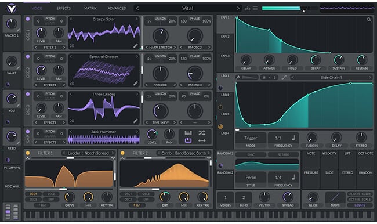This screenshot has height=224, width=377.
Task: Open HARM STRETCH spectral morph selector
Action: point(161,48)
